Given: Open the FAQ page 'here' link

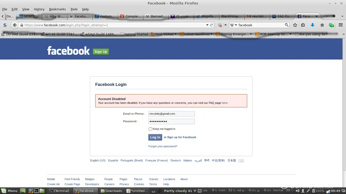Looking at the screenshot, I should coord(225,103).
